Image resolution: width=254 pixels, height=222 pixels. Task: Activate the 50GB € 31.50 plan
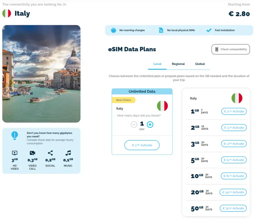click(x=233, y=208)
